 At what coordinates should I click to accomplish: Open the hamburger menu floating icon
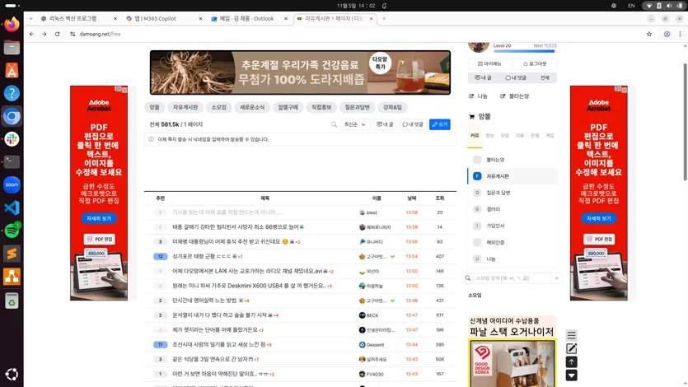tap(571, 335)
